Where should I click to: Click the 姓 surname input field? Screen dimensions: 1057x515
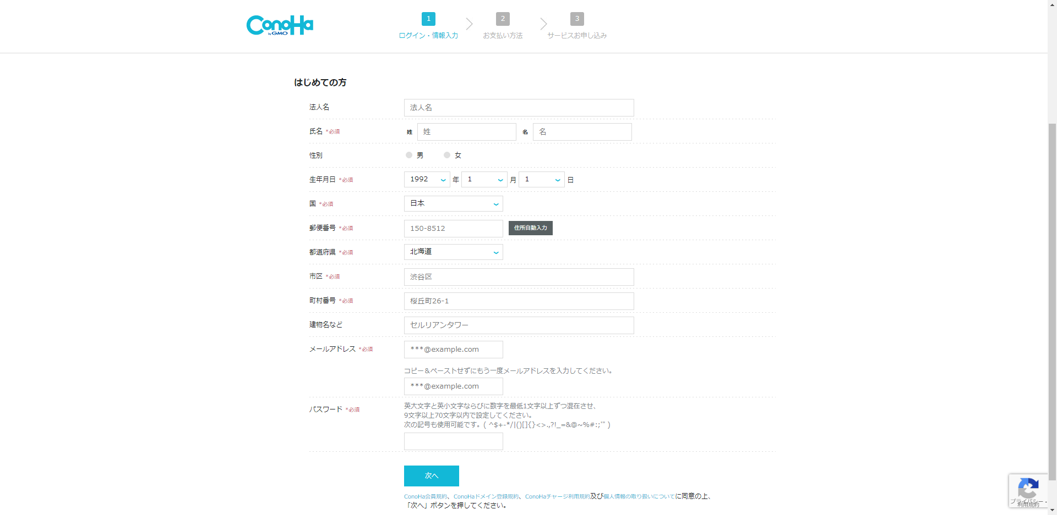[x=467, y=132]
